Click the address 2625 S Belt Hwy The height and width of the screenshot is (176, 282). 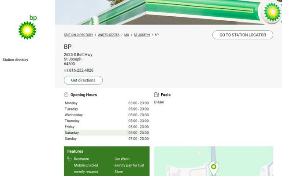tap(78, 55)
